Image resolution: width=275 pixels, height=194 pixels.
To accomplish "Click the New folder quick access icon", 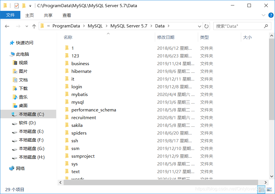I will pyautogui.click(x=24, y=6).
